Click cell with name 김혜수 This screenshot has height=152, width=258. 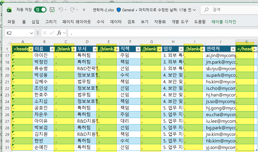click(44, 82)
